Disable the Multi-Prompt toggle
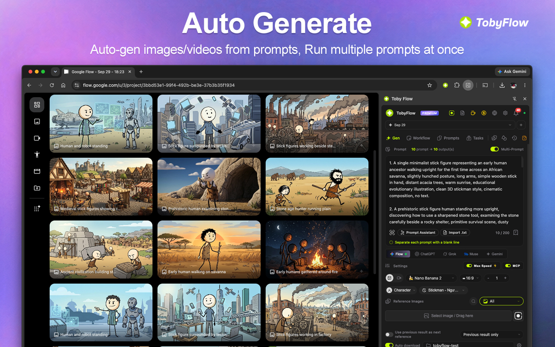555x347 pixels. tap(494, 149)
